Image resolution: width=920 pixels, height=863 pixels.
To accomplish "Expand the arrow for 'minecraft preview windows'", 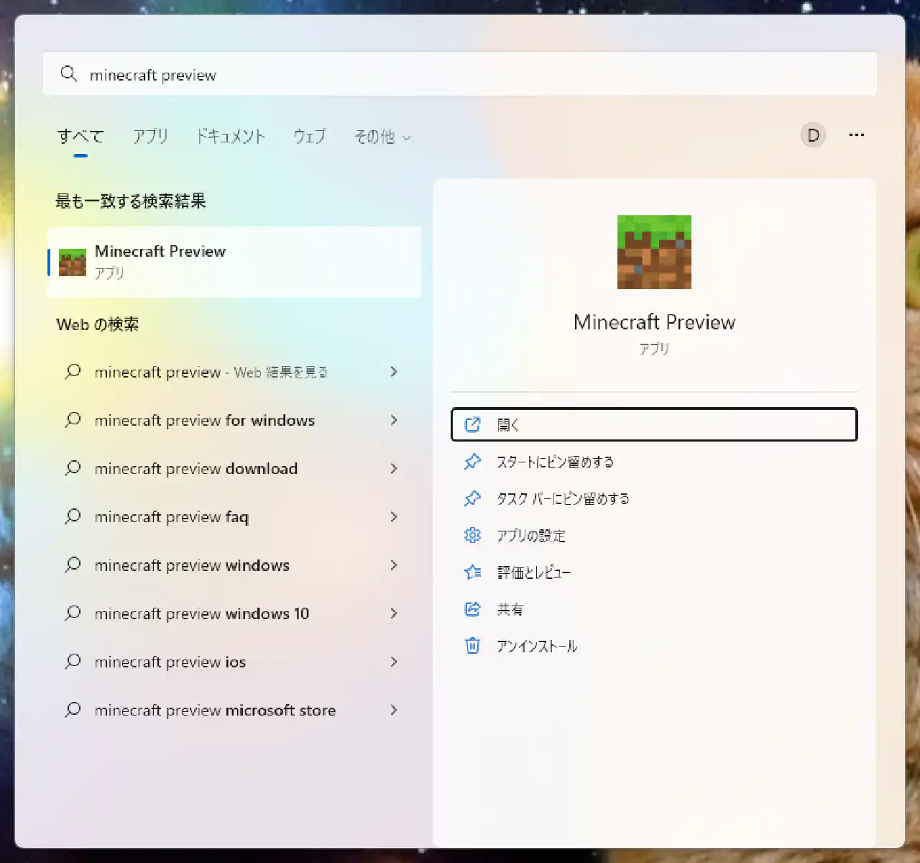I will tap(394, 565).
